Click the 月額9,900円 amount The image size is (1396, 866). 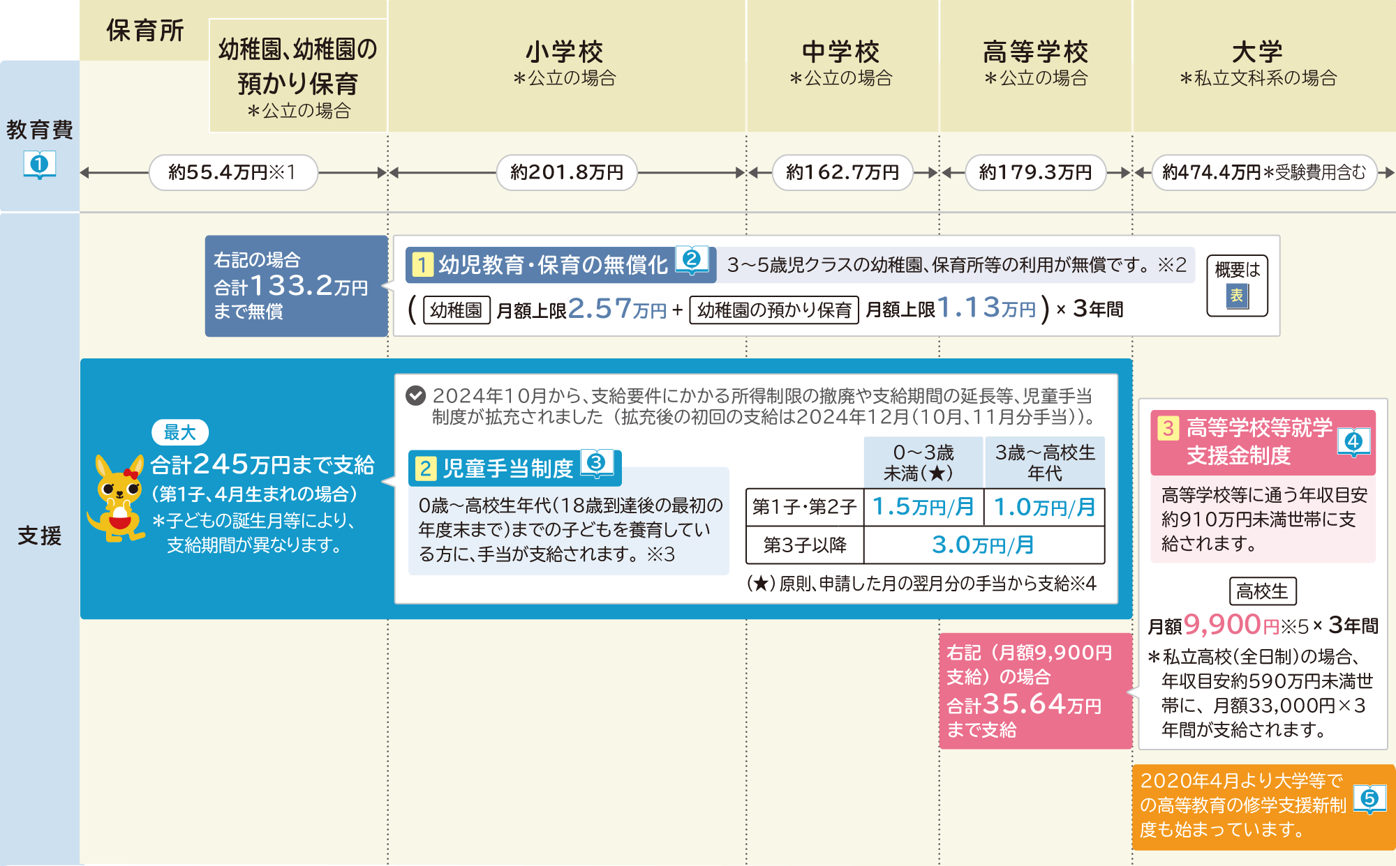pos(1214,625)
